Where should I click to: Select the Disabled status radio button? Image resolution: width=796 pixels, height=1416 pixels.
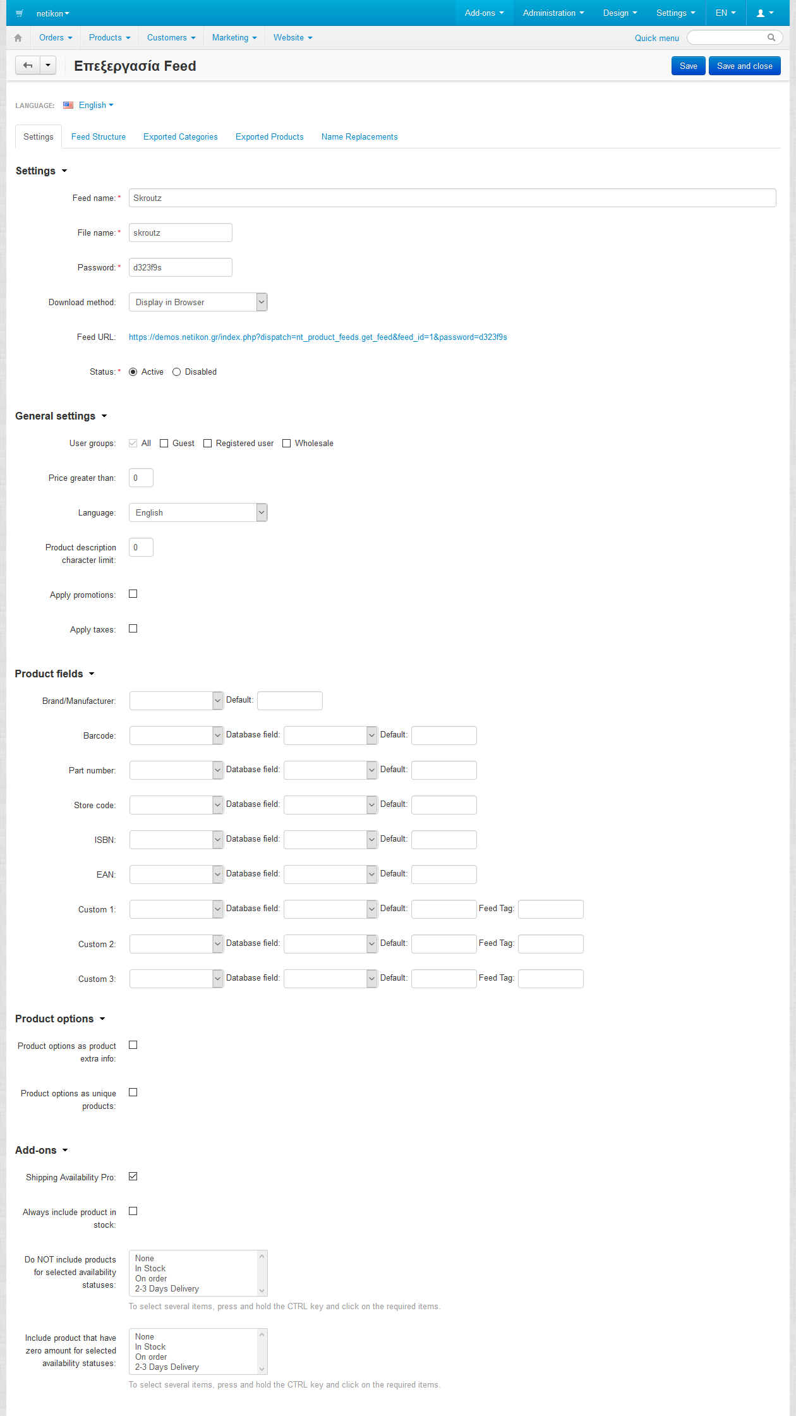(177, 372)
